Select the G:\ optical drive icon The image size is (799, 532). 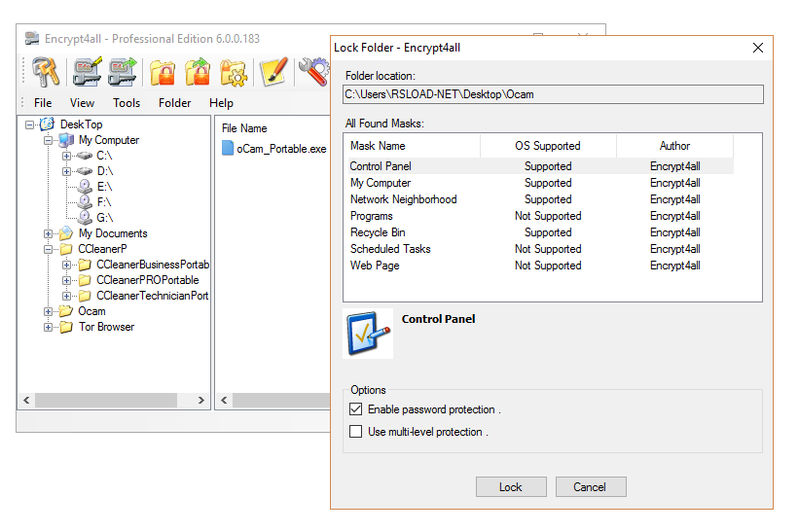click(x=85, y=218)
